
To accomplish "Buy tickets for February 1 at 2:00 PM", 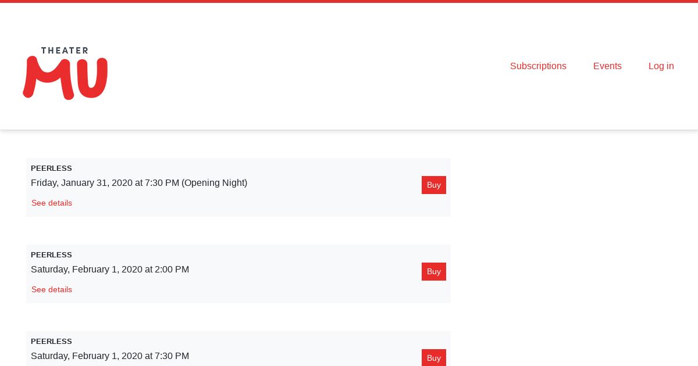I will point(434,271).
